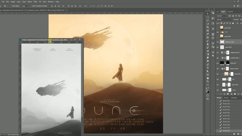Select the highlighted last Brush Tool history state
Viewport: 242px width, 136px height.
229,131
